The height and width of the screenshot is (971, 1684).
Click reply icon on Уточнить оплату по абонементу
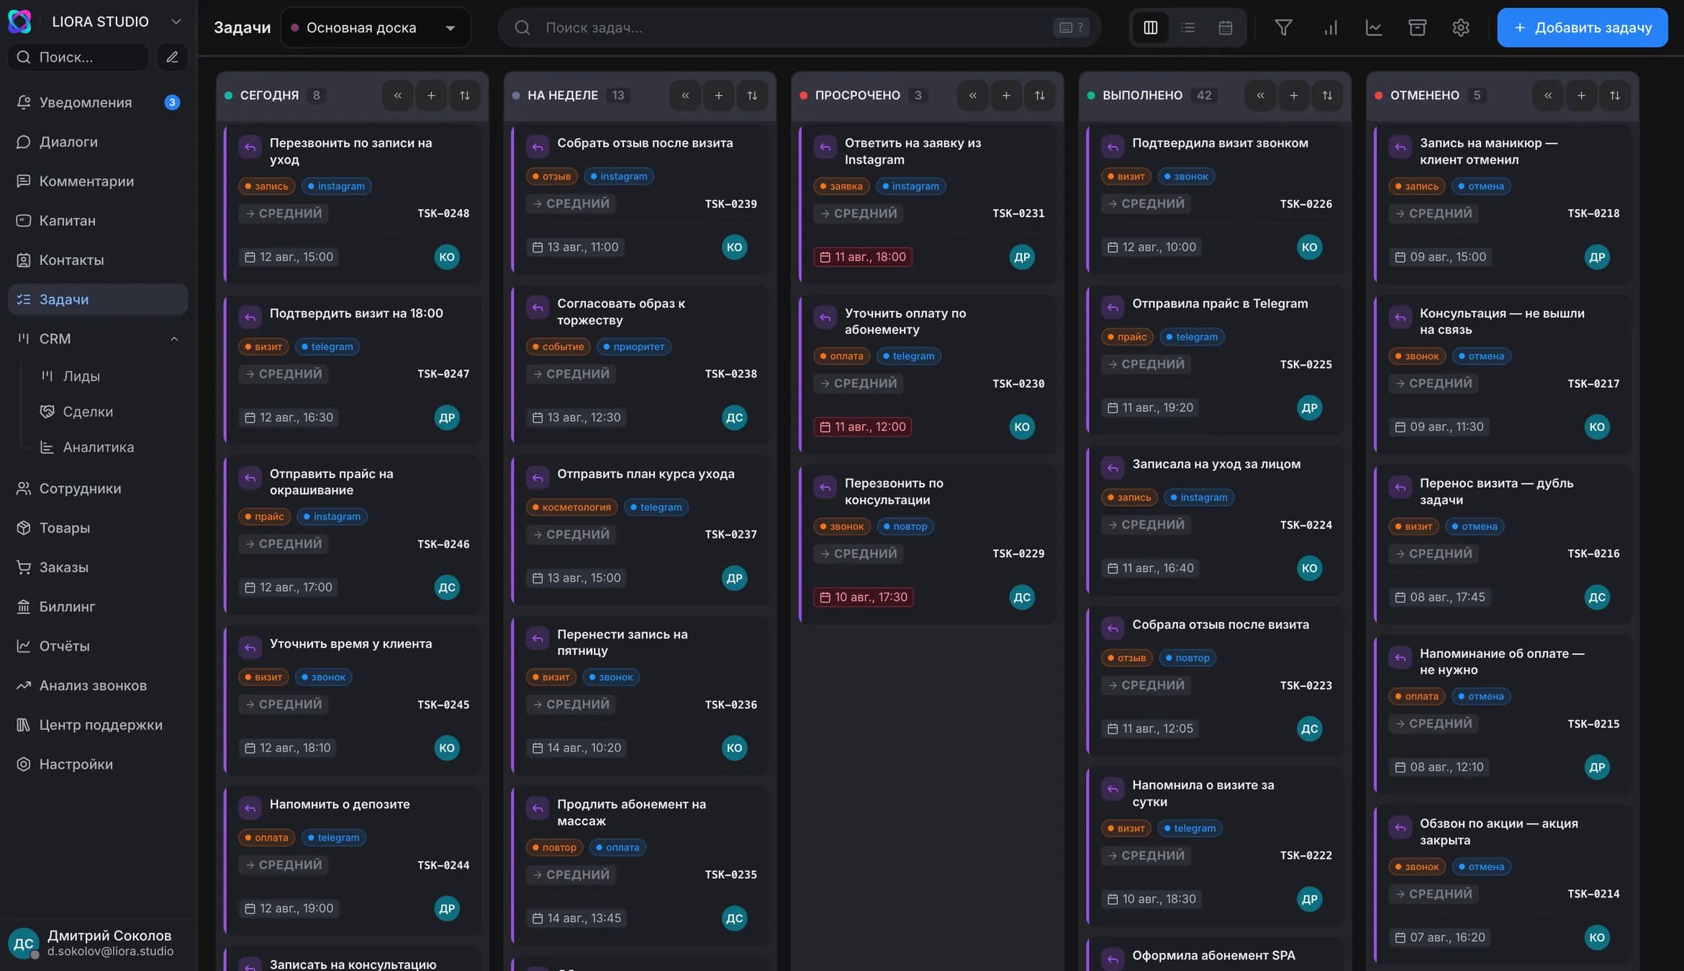[825, 317]
